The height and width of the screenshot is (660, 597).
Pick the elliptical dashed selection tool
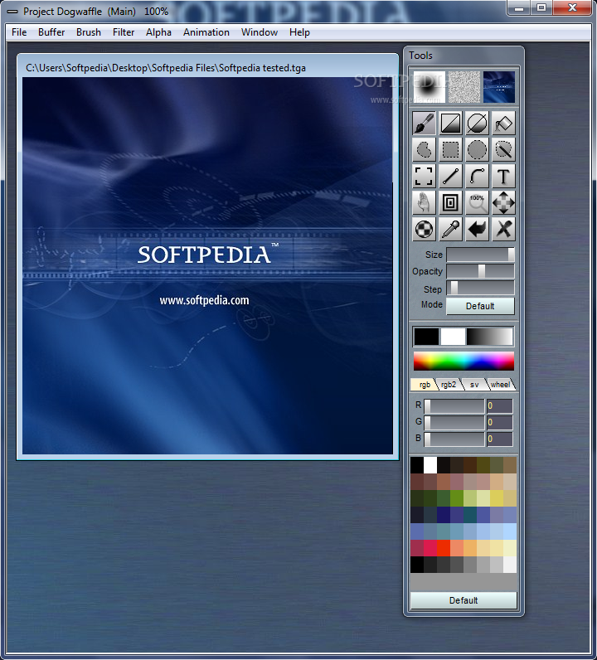coord(477,149)
